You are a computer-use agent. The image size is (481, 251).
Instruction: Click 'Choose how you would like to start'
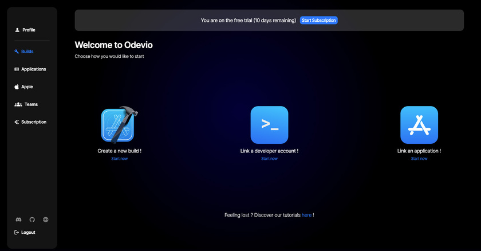pyautogui.click(x=109, y=57)
